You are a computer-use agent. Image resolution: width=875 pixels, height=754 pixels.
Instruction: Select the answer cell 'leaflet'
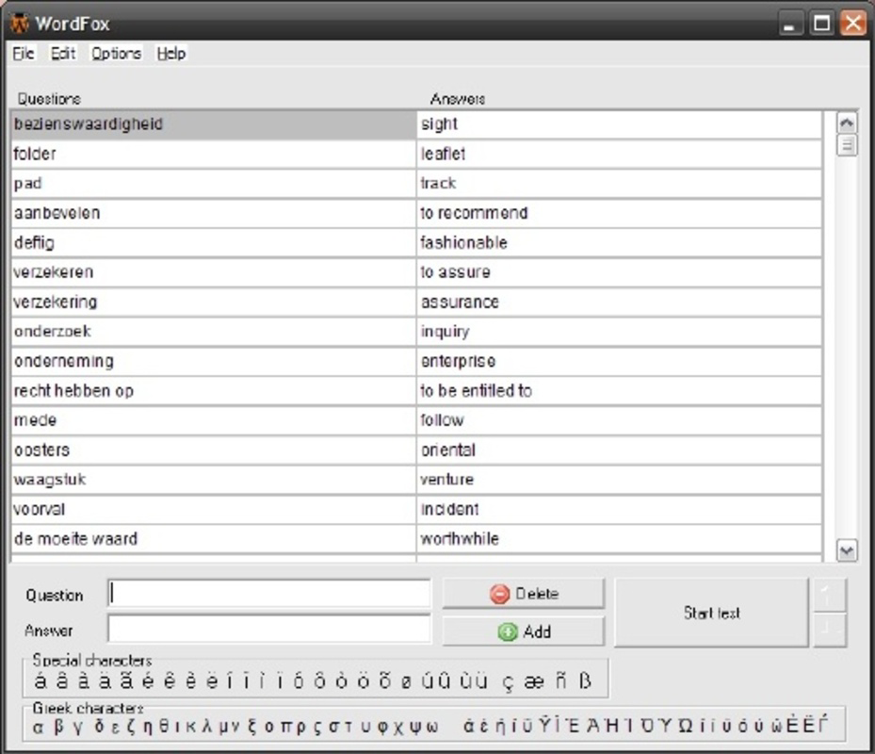click(620, 154)
